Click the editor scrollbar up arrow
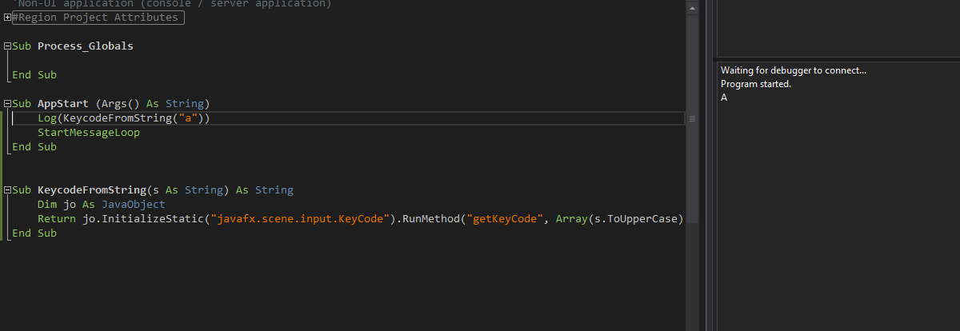 (693, 6)
